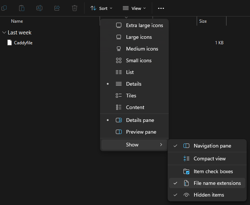Select the Last week group label

[19, 33]
